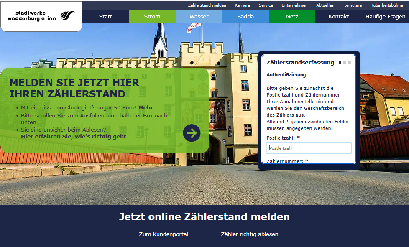Open the Strom menu tab
The height and width of the screenshot is (247, 409).
pyautogui.click(x=152, y=17)
